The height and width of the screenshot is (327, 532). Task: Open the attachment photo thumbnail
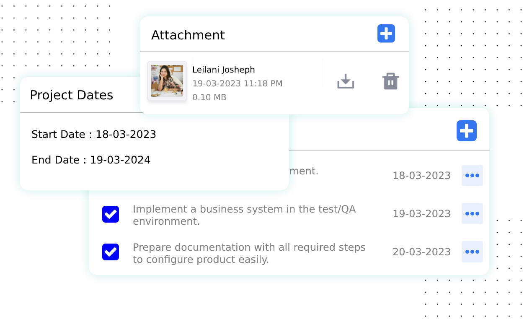(x=167, y=81)
